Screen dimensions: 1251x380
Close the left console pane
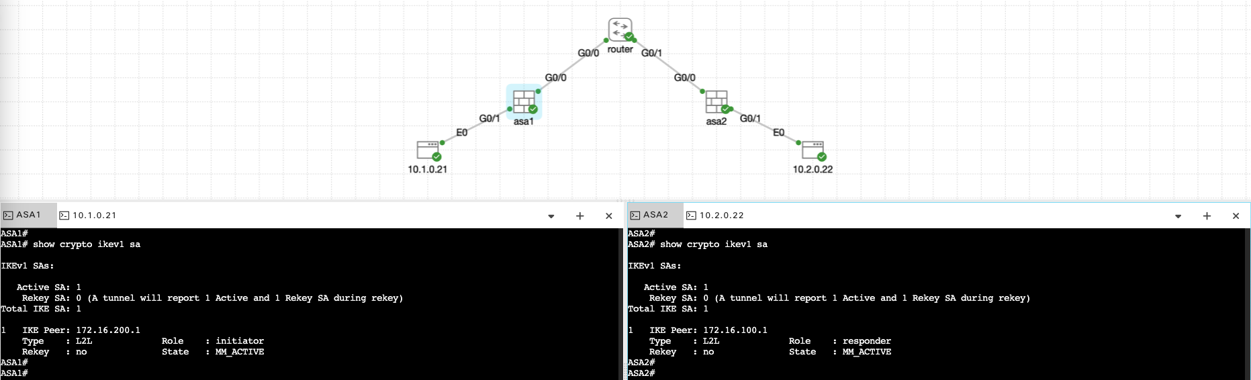click(609, 216)
